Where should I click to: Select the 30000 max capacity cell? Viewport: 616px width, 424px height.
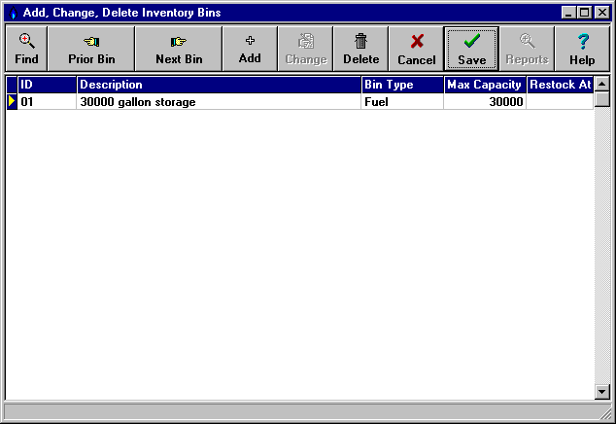click(x=485, y=101)
